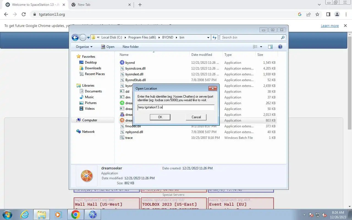
Task: Open Chrome three-dot menu
Action: pyautogui.click(x=346, y=14)
